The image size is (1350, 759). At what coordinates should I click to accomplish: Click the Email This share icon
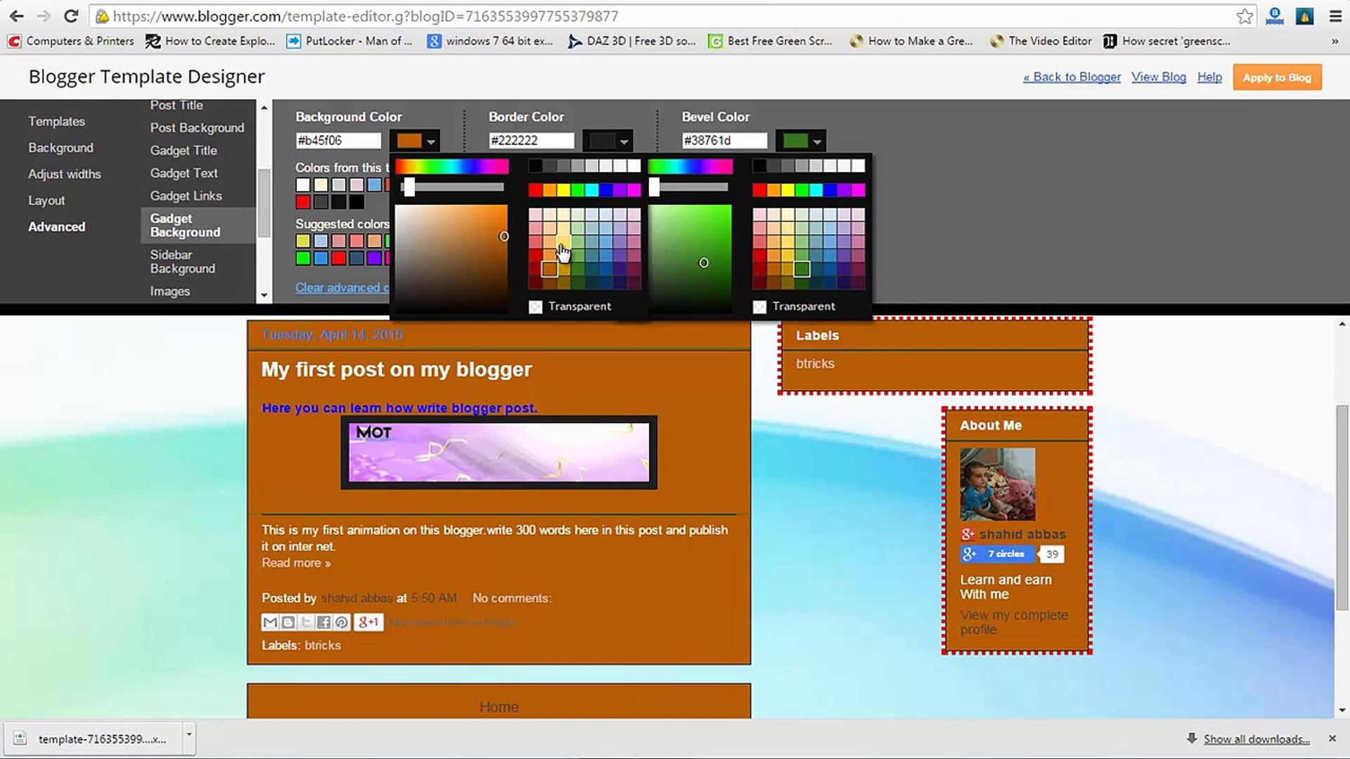pos(270,622)
